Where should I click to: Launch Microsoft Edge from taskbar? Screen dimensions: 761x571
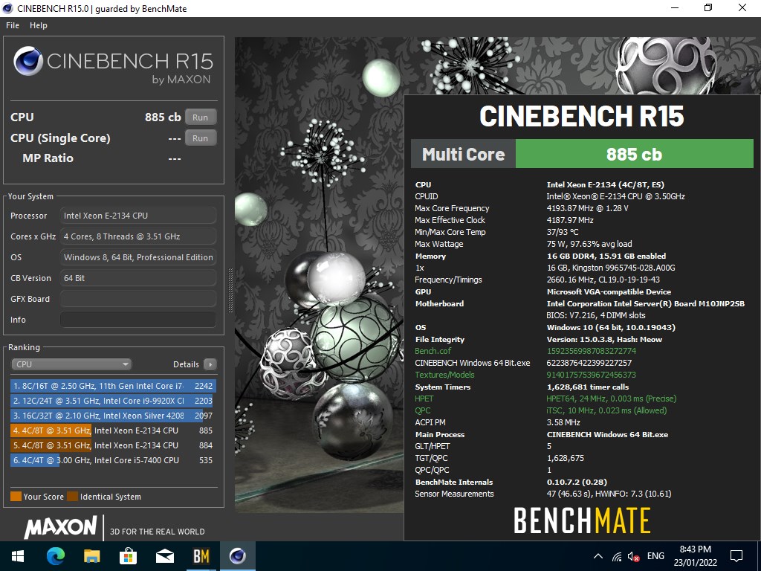(x=55, y=556)
